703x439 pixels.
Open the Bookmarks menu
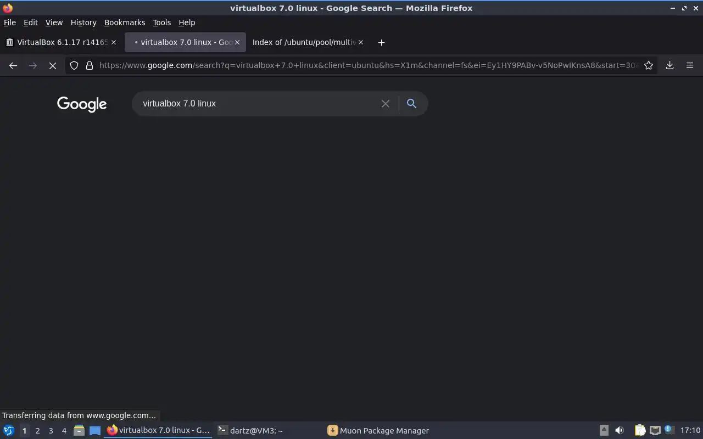125,22
